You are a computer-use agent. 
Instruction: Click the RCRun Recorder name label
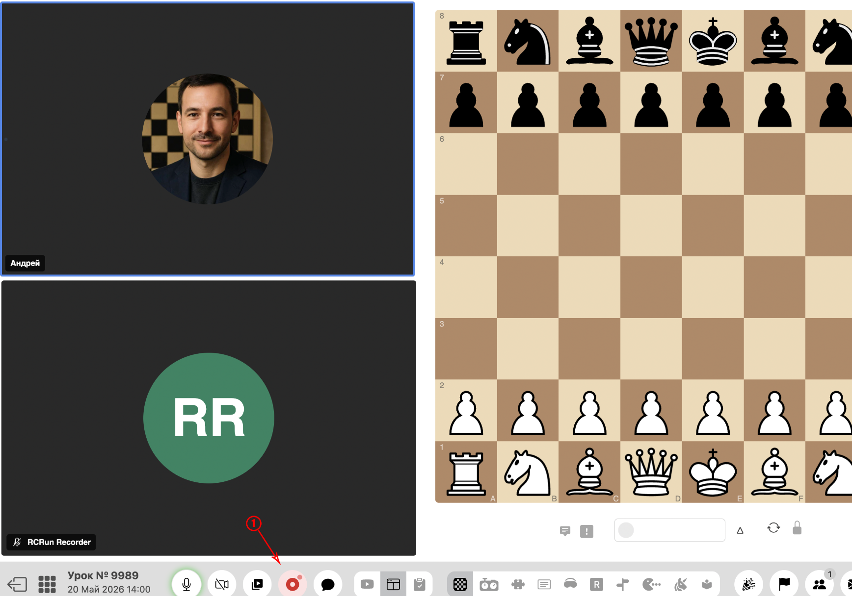click(x=51, y=542)
